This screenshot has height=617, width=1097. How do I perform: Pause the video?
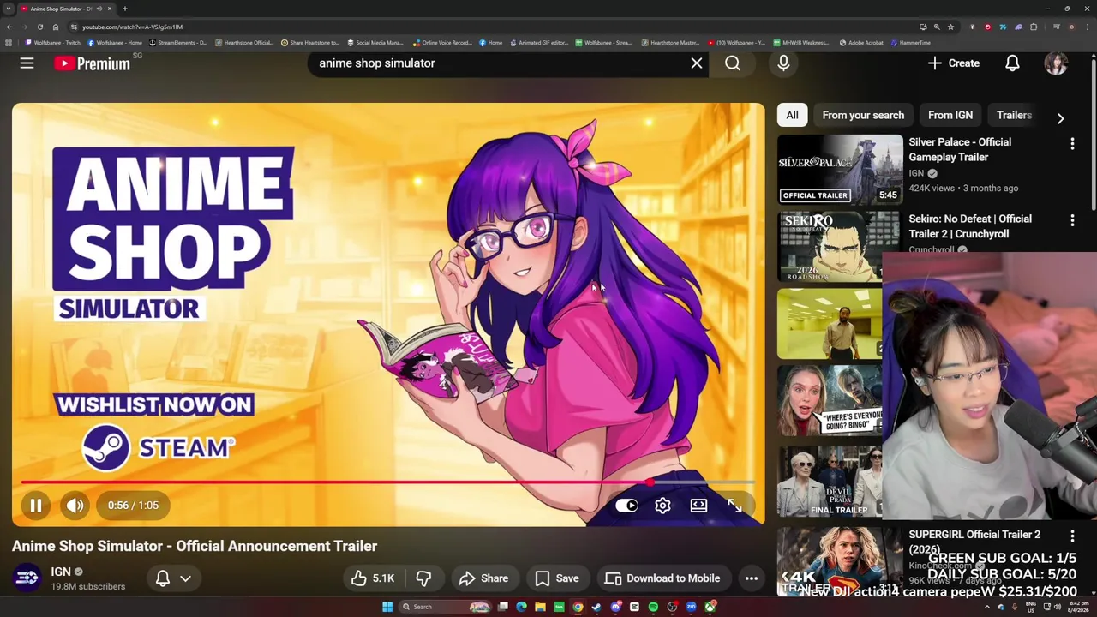[x=36, y=506]
